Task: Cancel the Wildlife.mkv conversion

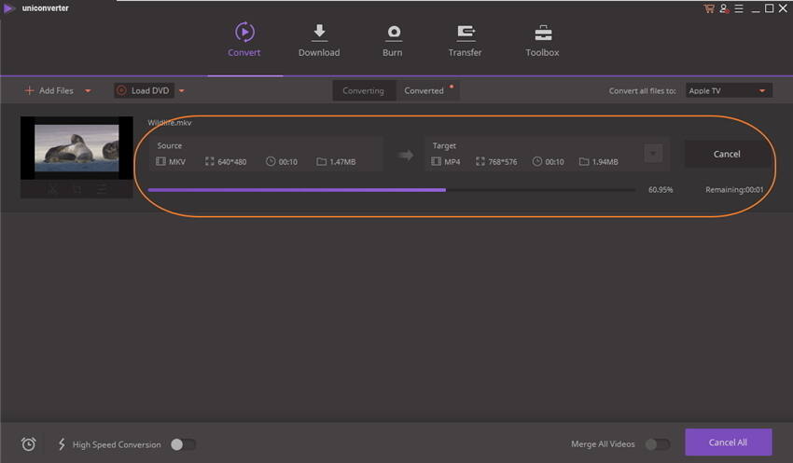Action: [x=727, y=154]
